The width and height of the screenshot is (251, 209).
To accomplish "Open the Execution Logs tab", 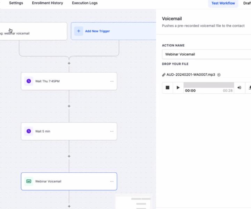I will tap(85, 3).
